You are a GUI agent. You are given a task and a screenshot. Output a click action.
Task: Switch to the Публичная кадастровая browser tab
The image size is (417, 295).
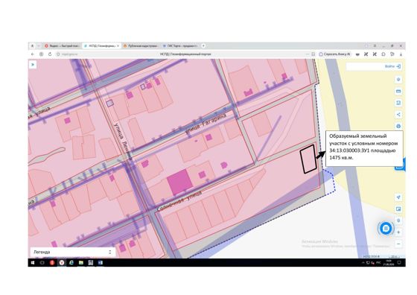pos(141,46)
